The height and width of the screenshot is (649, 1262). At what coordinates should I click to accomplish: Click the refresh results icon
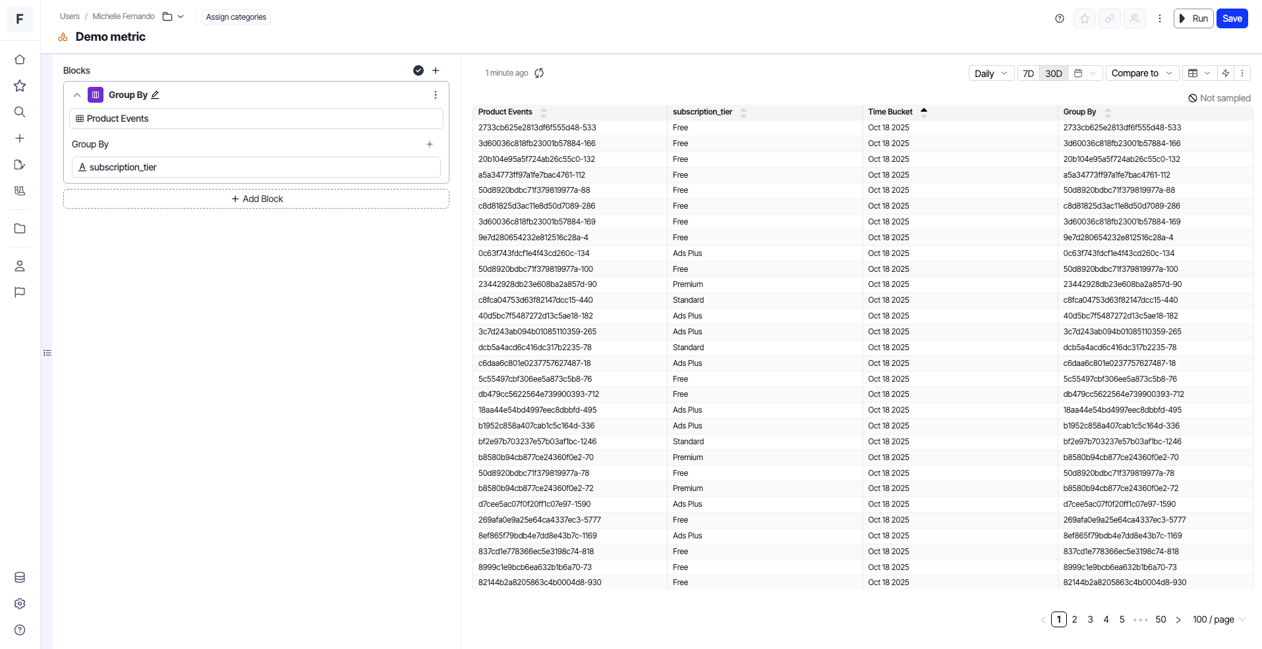(539, 73)
